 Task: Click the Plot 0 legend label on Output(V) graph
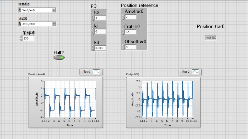click(185, 72)
